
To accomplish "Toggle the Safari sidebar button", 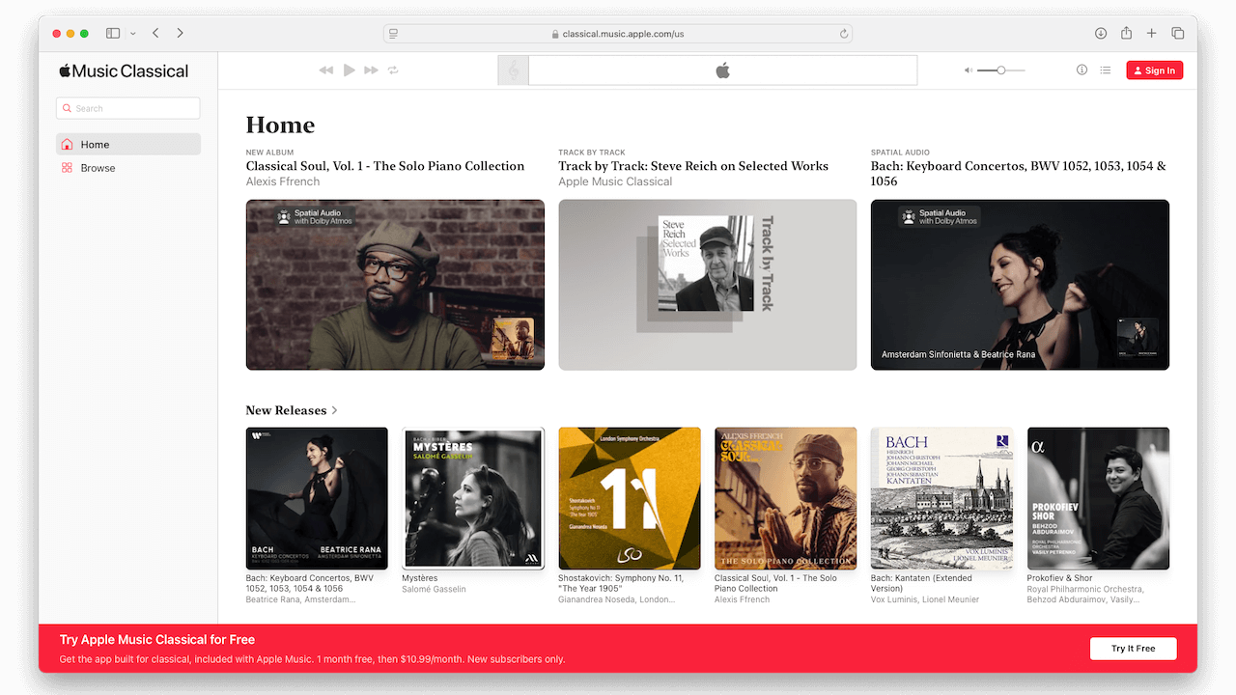I will (113, 33).
